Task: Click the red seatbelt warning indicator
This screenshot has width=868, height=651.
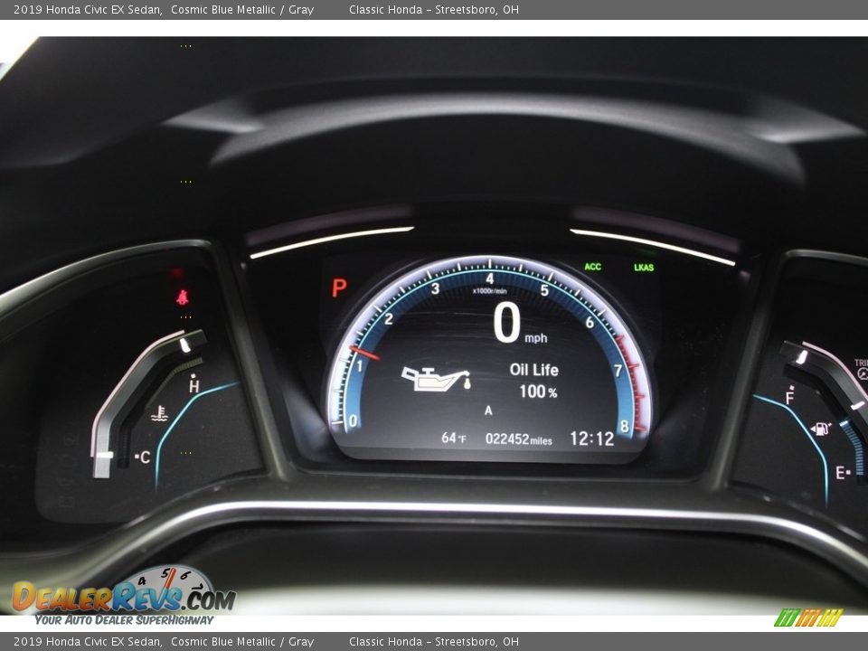Action: click(182, 297)
